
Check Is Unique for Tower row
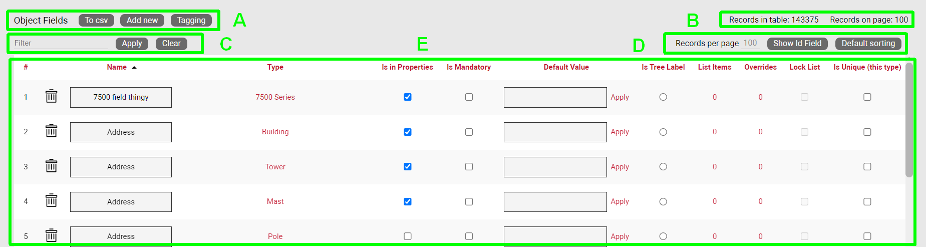[x=867, y=167]
